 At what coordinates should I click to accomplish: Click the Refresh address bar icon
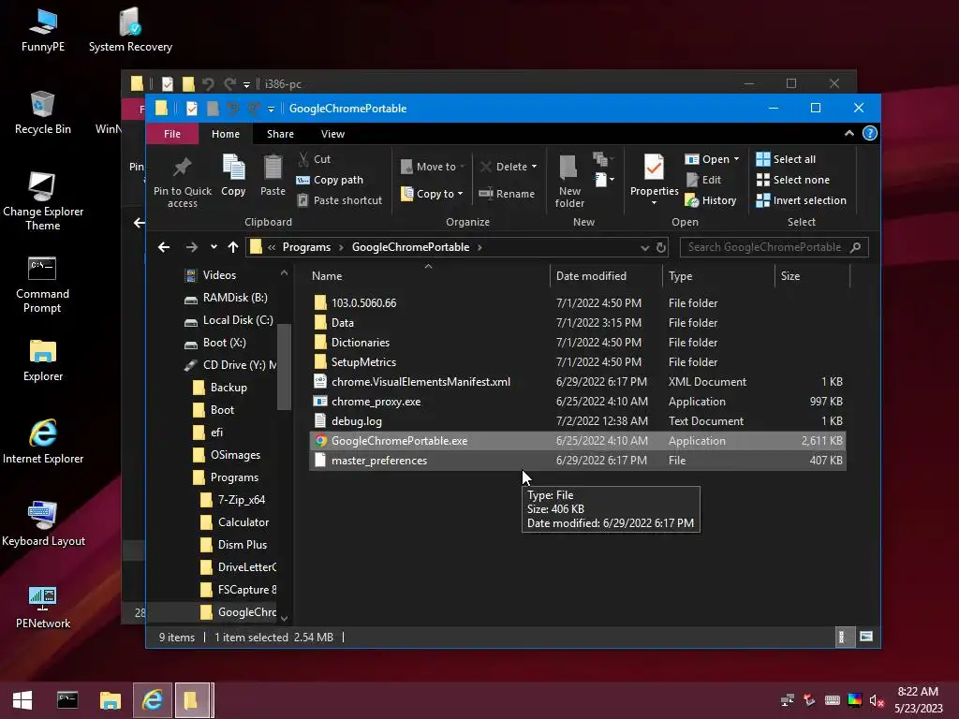660,247
